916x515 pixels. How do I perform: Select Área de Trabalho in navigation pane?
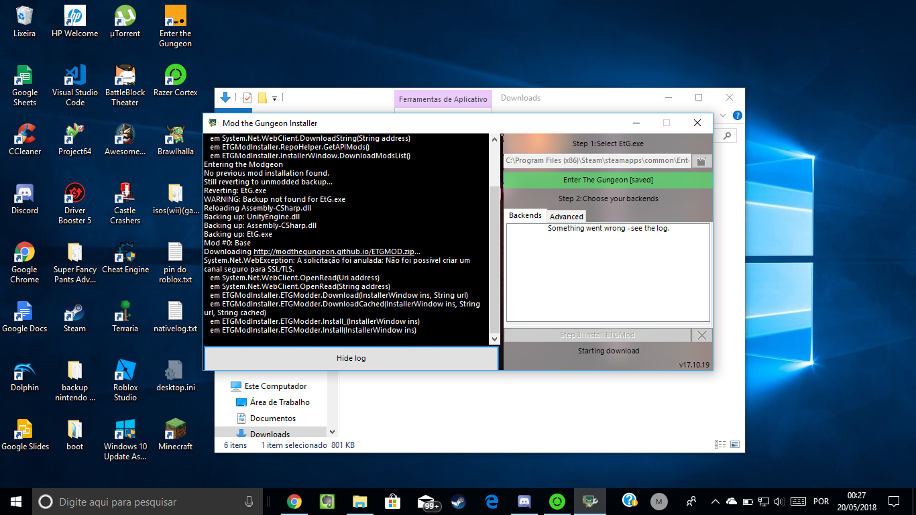pyautogui.click(x=280, y=402)
